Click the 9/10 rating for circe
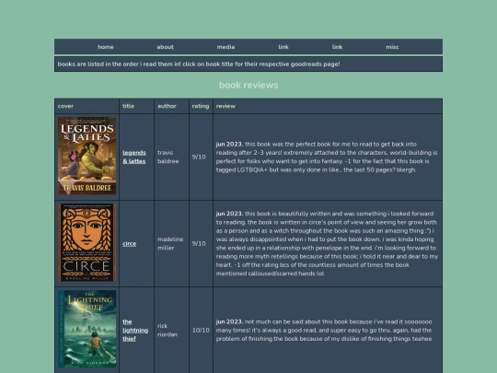 199,243
